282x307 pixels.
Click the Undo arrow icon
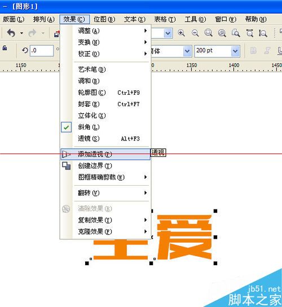[x=11, y=33]
